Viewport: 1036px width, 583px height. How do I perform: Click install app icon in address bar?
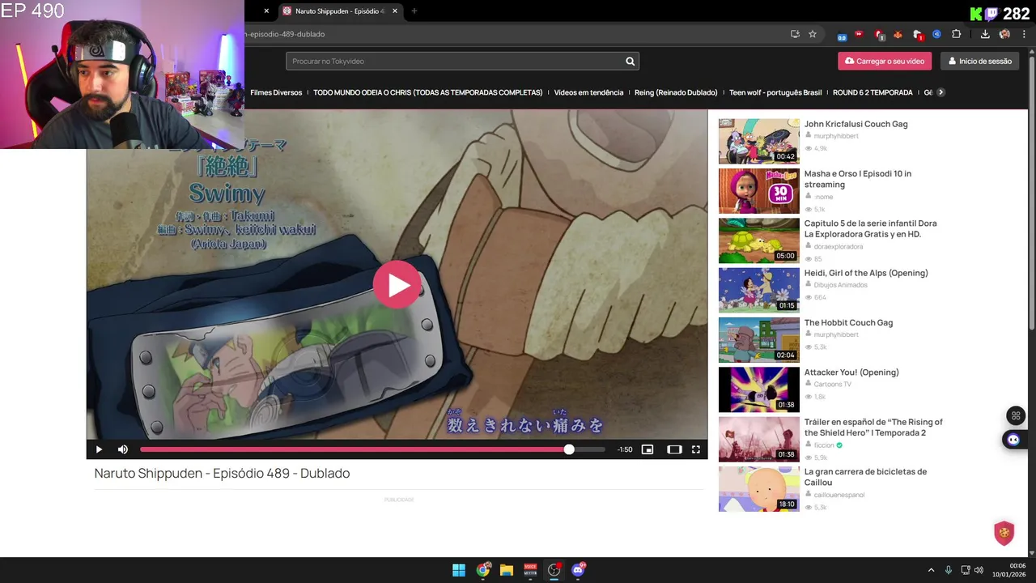(x=795, y=34)
